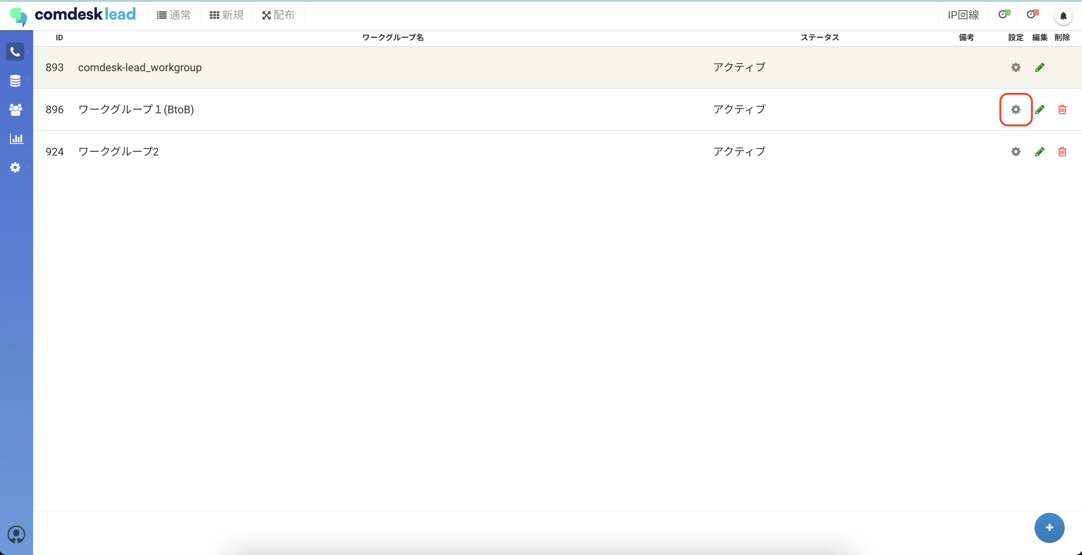This screenshot has width=1082, height=555.
Task: Click the notification bell icon
Action: 1063,16
